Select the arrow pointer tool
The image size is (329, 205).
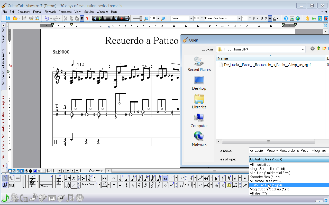pyautogui.click(x=5, y=178)
